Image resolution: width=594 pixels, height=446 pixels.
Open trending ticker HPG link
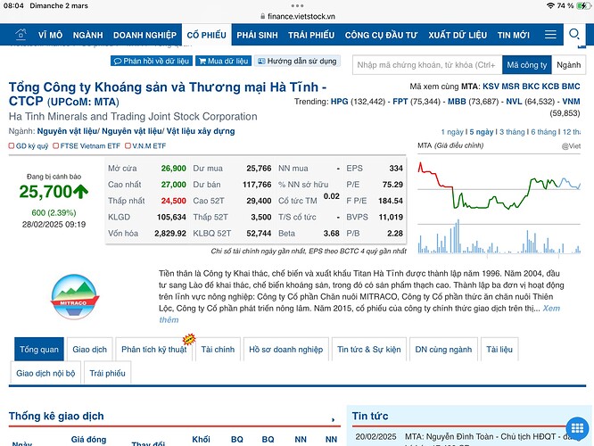tap(339, 102)
